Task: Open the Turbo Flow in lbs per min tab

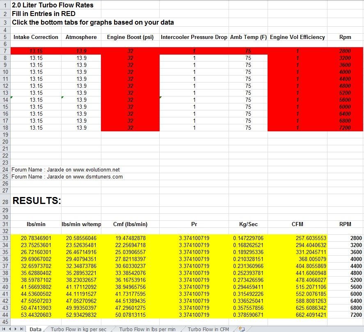Action: click(147, 329)
